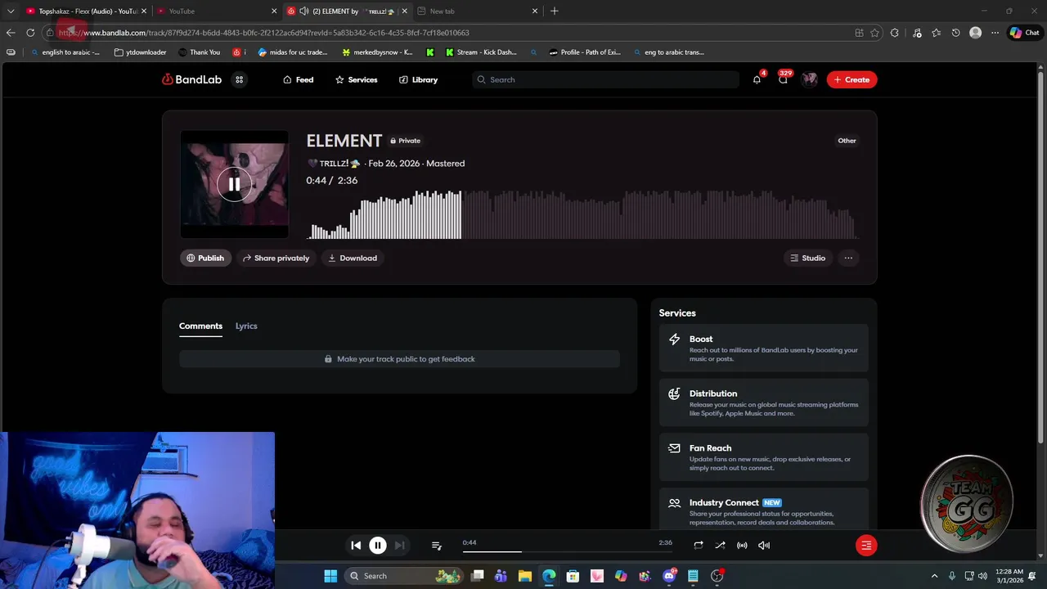Switch to the Topshakaz - Flexx tab
This screenshot has height=589, width=1047.
click(87, 11)
